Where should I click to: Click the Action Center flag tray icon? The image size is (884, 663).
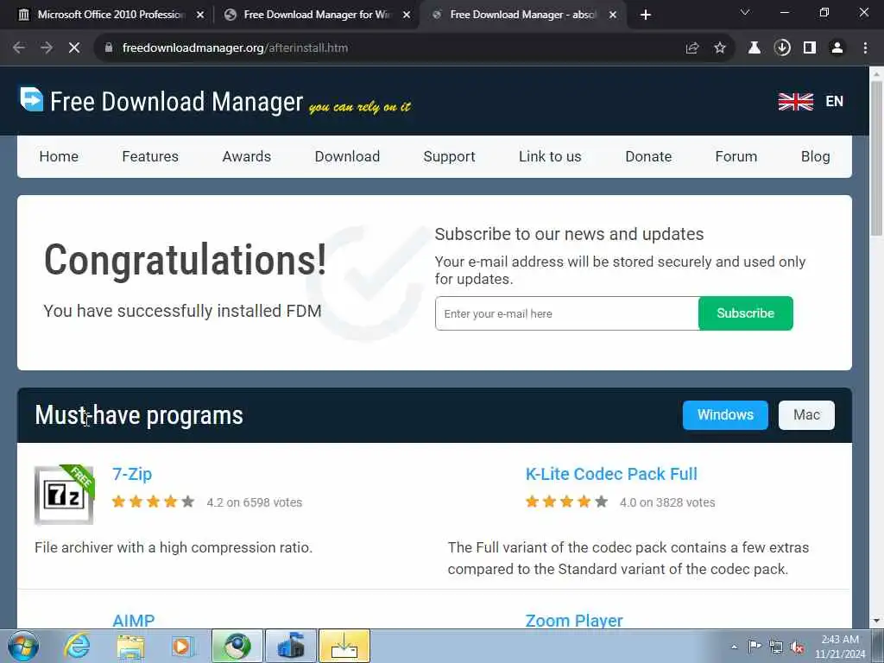click(x=755, y=647)
